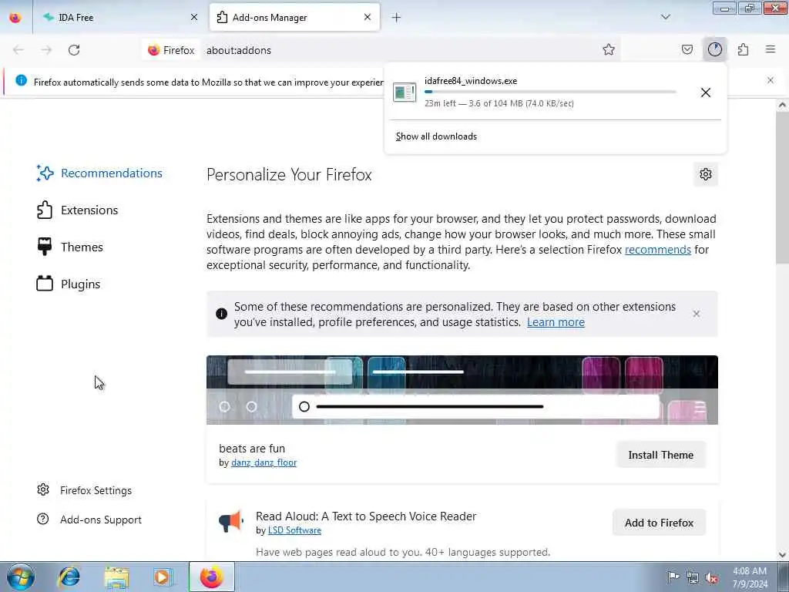Open the Learn more link
This screenshot has height=592, width=789.
556,322
